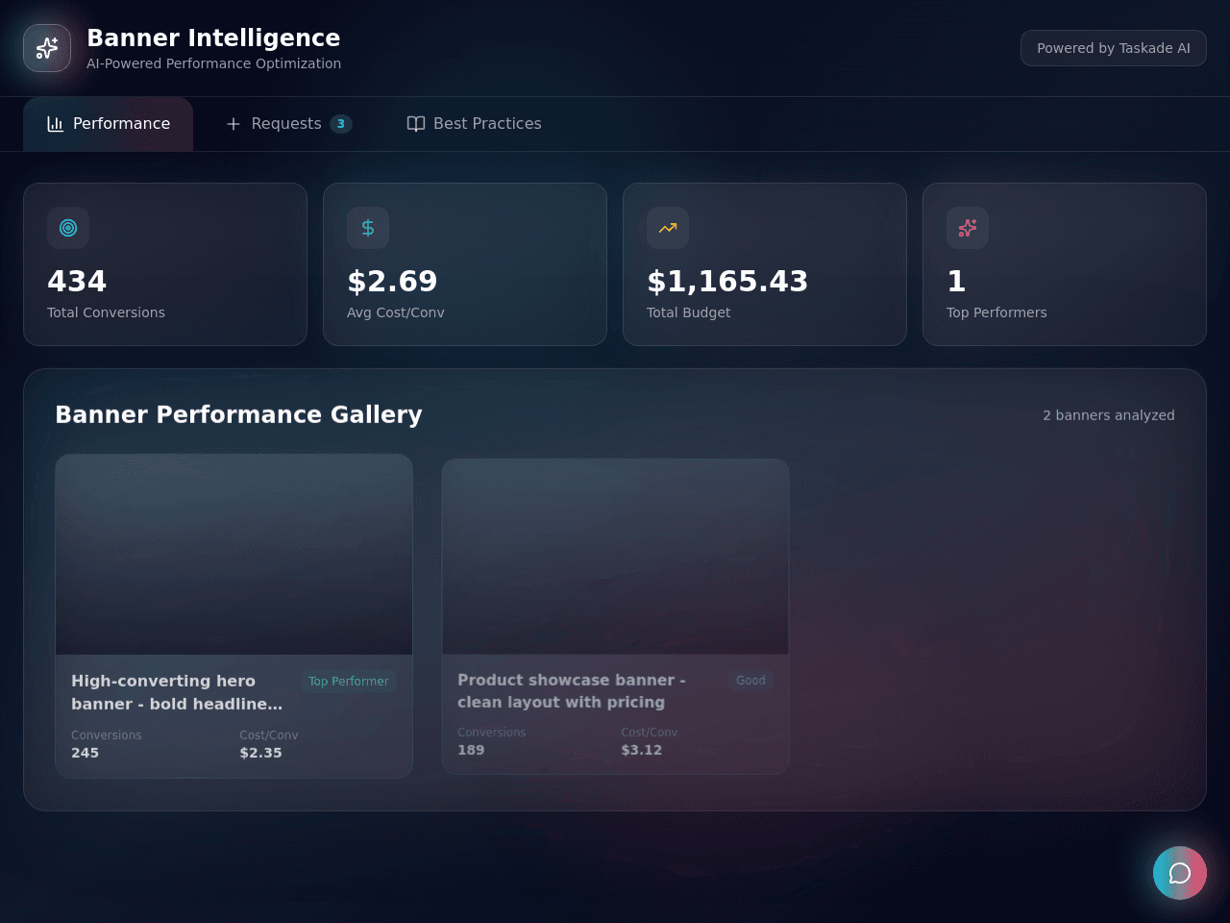Open the High-converting hero banner thumbnail

tap(234, 555)
